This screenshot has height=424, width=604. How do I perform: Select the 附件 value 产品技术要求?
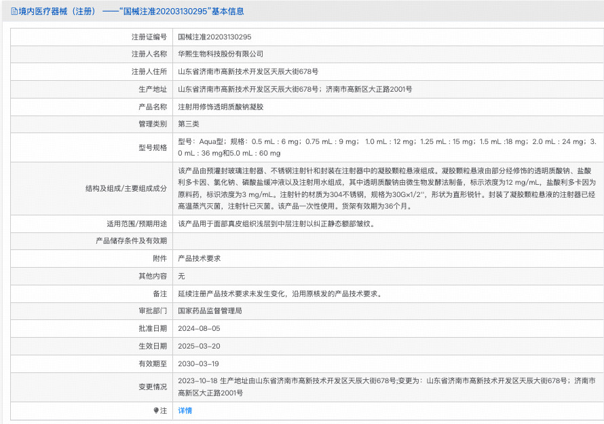[200, 258]
